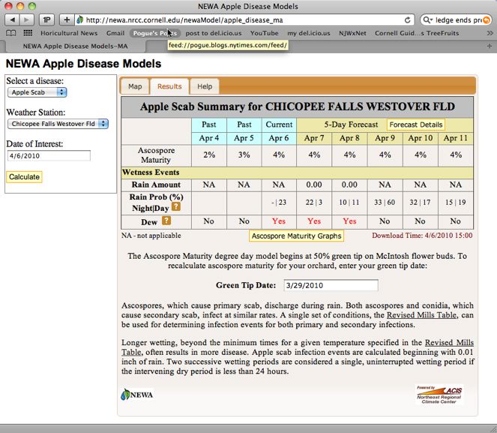497x433 pixels.
Task: Click the red Yes dew value for Apr 8
Action: point(349,221)
